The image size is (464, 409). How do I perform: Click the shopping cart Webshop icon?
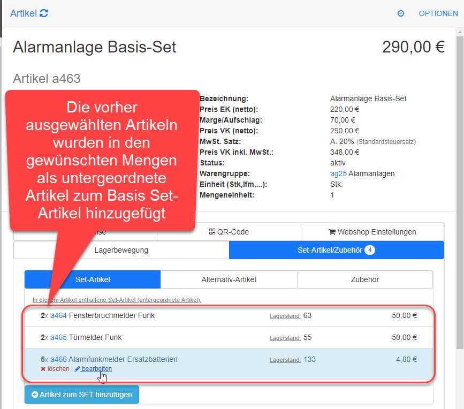click(332, 232)
